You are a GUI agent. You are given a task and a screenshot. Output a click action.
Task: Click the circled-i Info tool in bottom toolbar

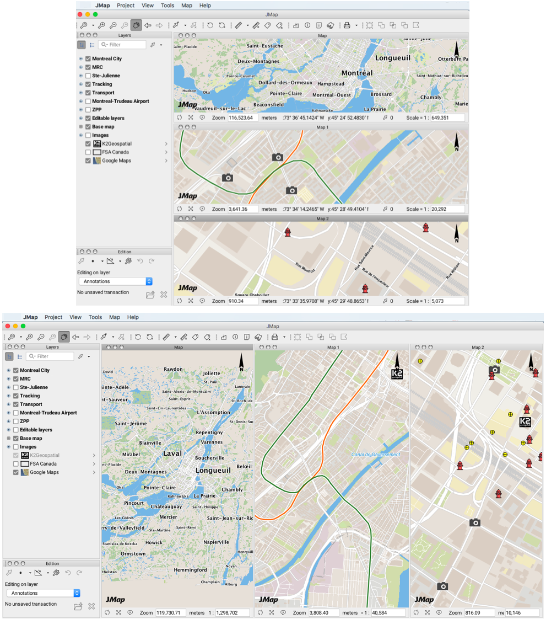(x=235, y=337)
